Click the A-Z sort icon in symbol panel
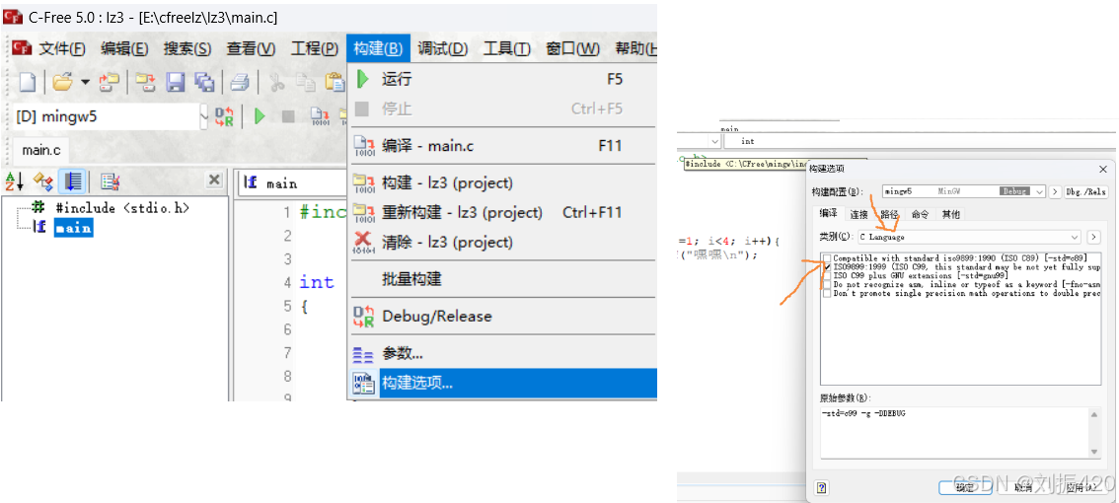The width and height of the screenshot is (1119, 503). click(14, 181)
